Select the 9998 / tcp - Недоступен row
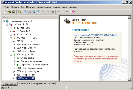 pos(28,71)
